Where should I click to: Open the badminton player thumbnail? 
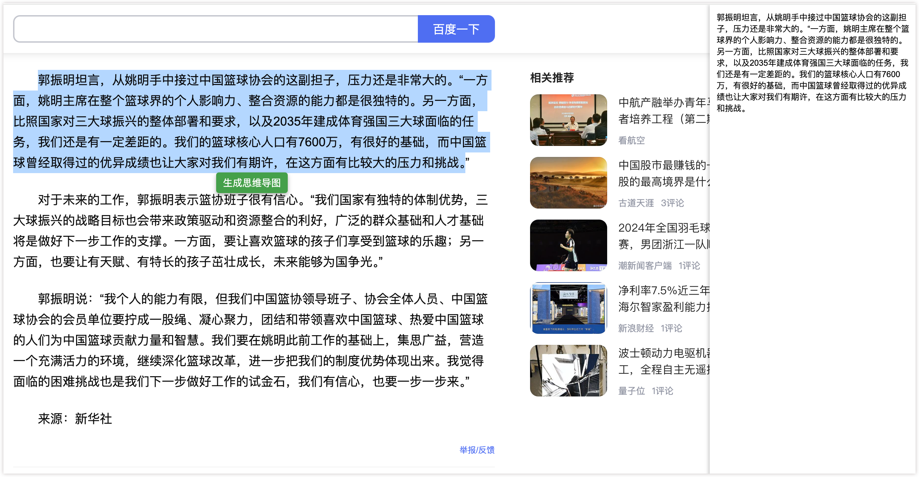click(x=568, y=245)
